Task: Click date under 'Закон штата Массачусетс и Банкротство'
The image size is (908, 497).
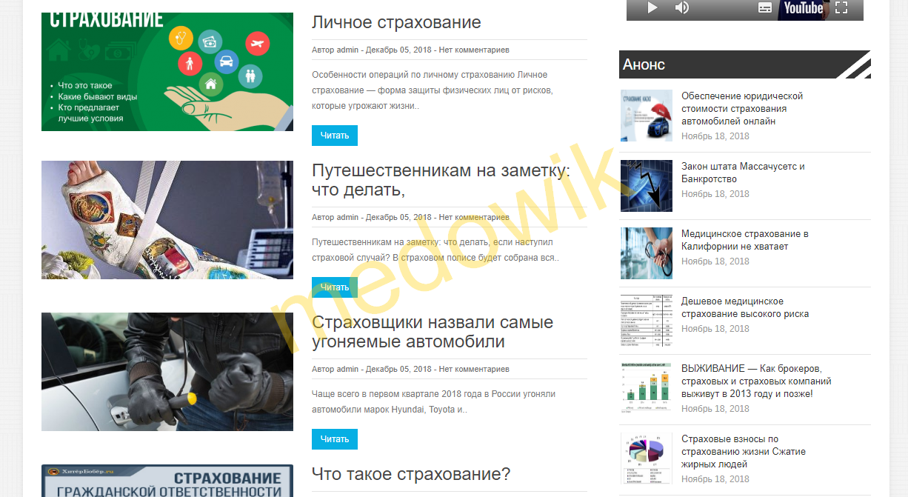Action: [x=715, y=194]
